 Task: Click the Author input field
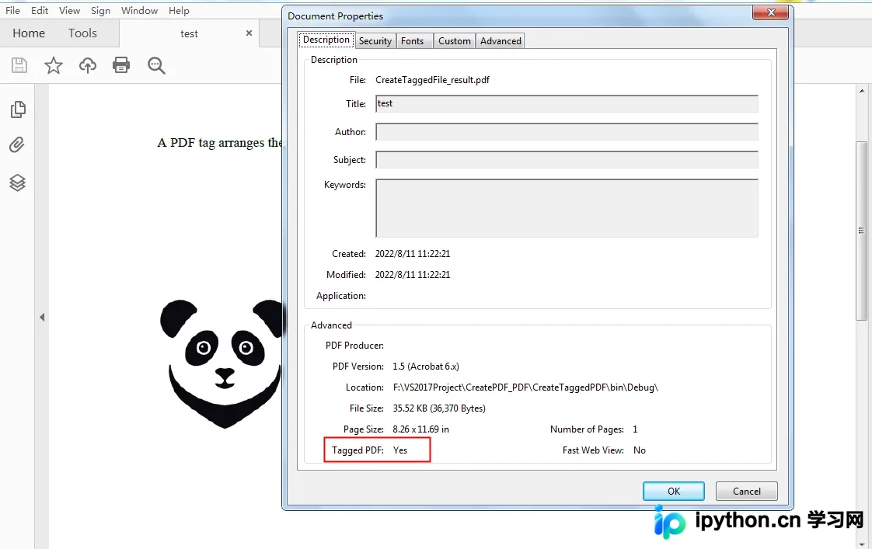567,132
